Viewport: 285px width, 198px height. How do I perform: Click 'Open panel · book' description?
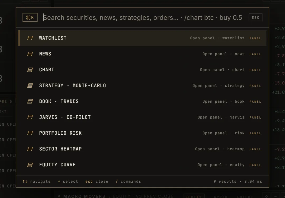coord(224,101)
